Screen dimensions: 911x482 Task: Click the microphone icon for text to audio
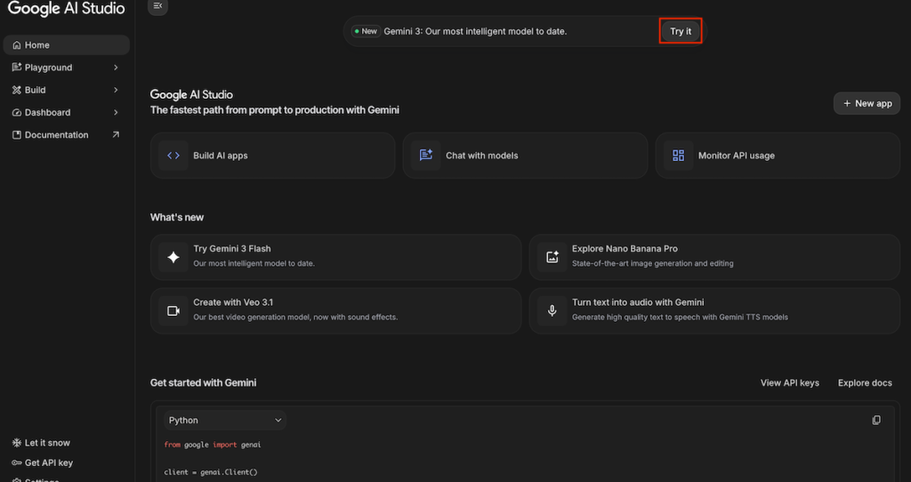pos(552,310)
